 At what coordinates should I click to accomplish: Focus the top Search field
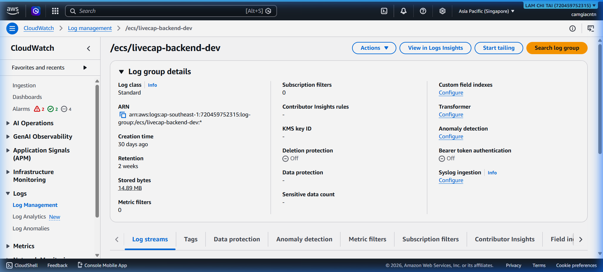pos(171,11)
